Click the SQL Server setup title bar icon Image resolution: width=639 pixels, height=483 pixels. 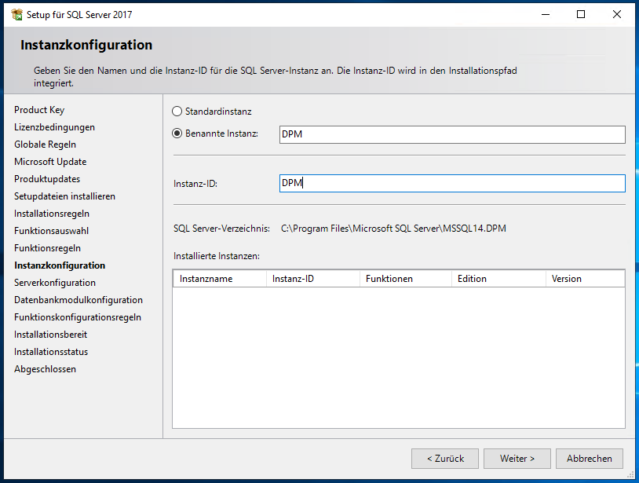tap(17, 15)
